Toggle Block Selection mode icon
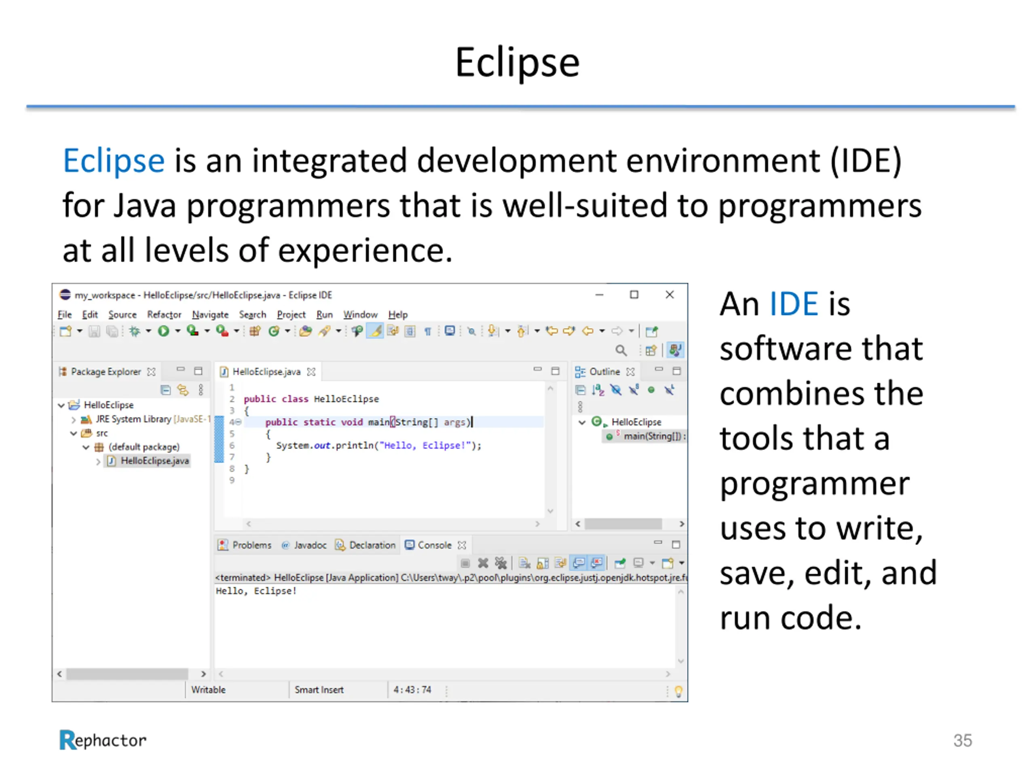 click(410, 331)
